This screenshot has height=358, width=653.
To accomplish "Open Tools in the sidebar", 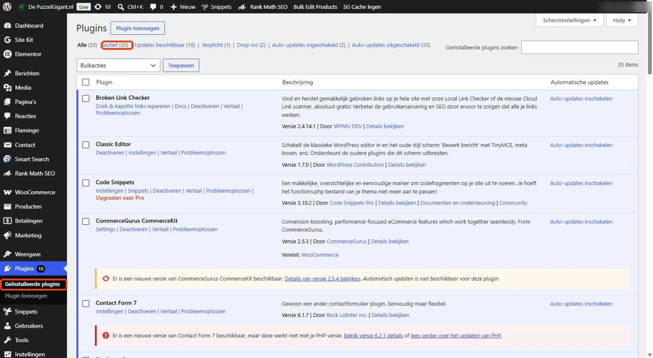I will point(22,340).
